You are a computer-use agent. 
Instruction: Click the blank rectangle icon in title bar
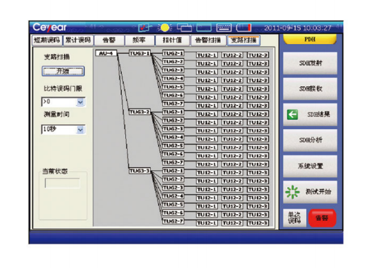pyautogui.click(x=205, y=28)
